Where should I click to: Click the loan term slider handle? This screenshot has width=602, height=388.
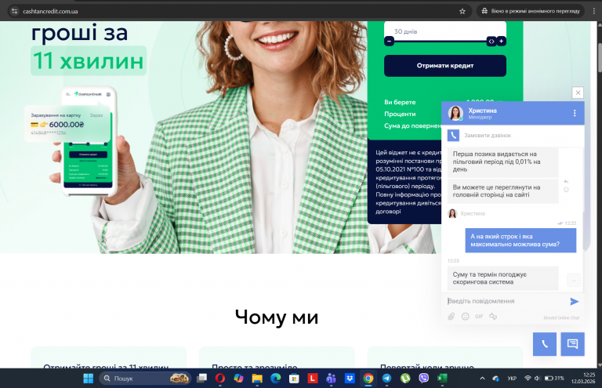pyautogui.click(x=491, y=41)
